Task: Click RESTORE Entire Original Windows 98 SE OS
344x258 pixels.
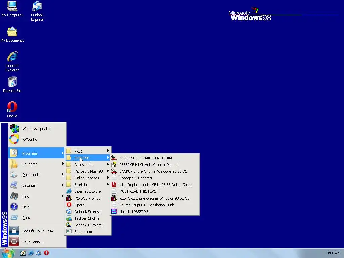Action: 155,198
